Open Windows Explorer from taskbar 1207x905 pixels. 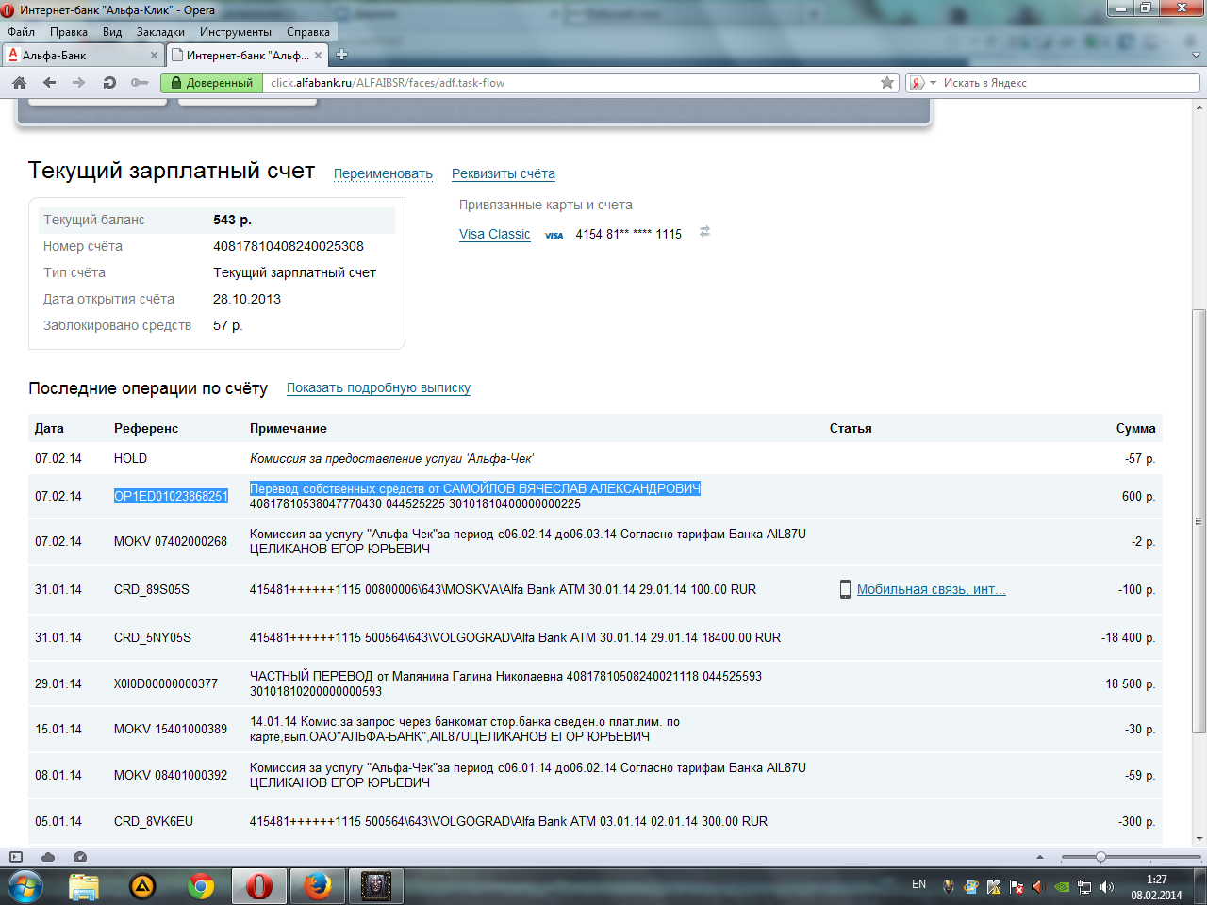click(x=84, y=886)
